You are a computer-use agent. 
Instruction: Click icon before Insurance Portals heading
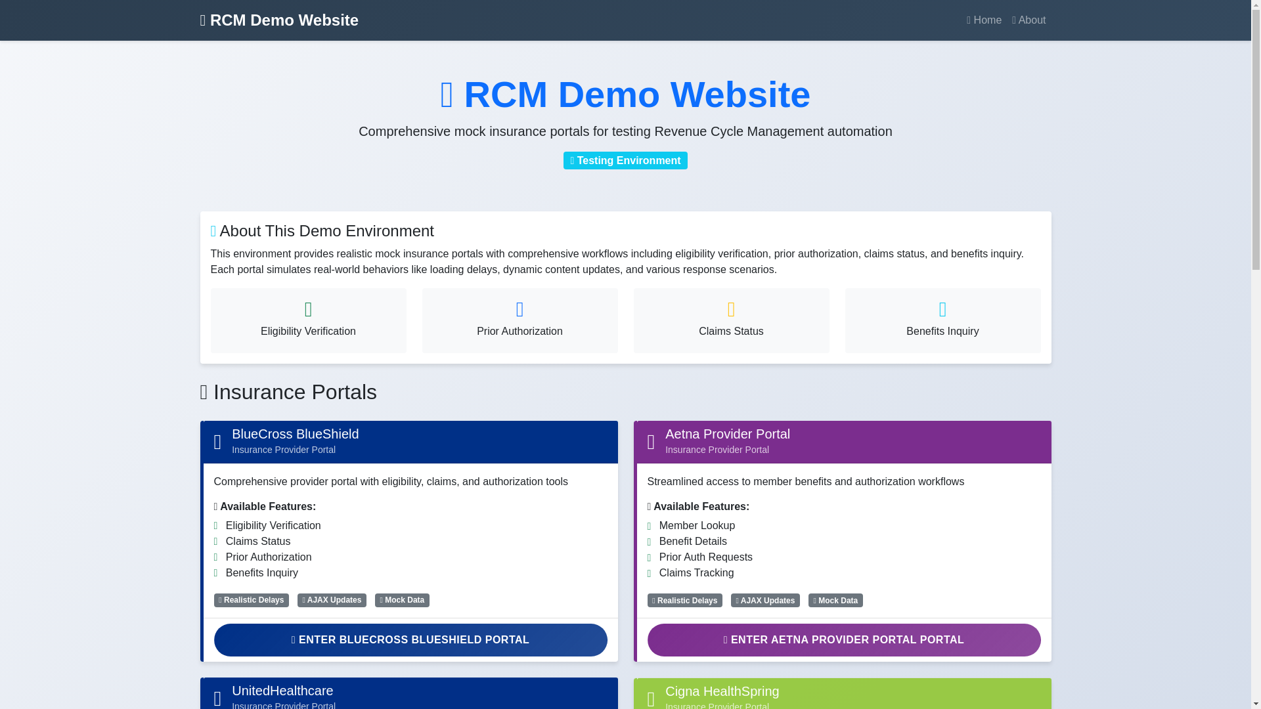[x=204, y=393]
